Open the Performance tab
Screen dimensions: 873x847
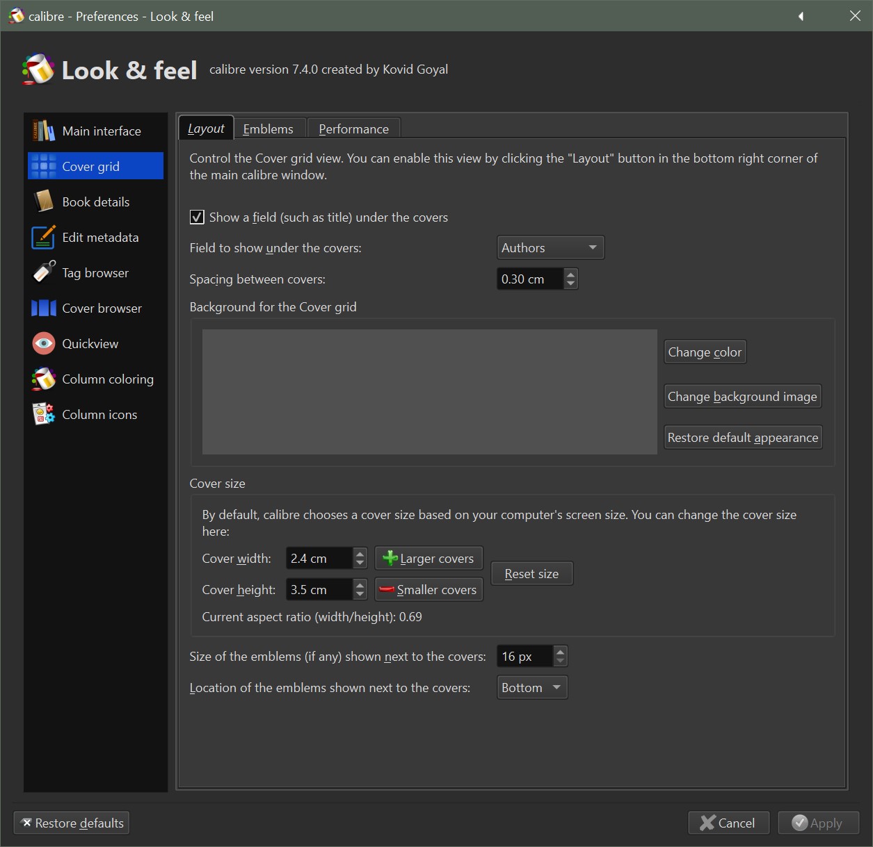coord(353,129)
